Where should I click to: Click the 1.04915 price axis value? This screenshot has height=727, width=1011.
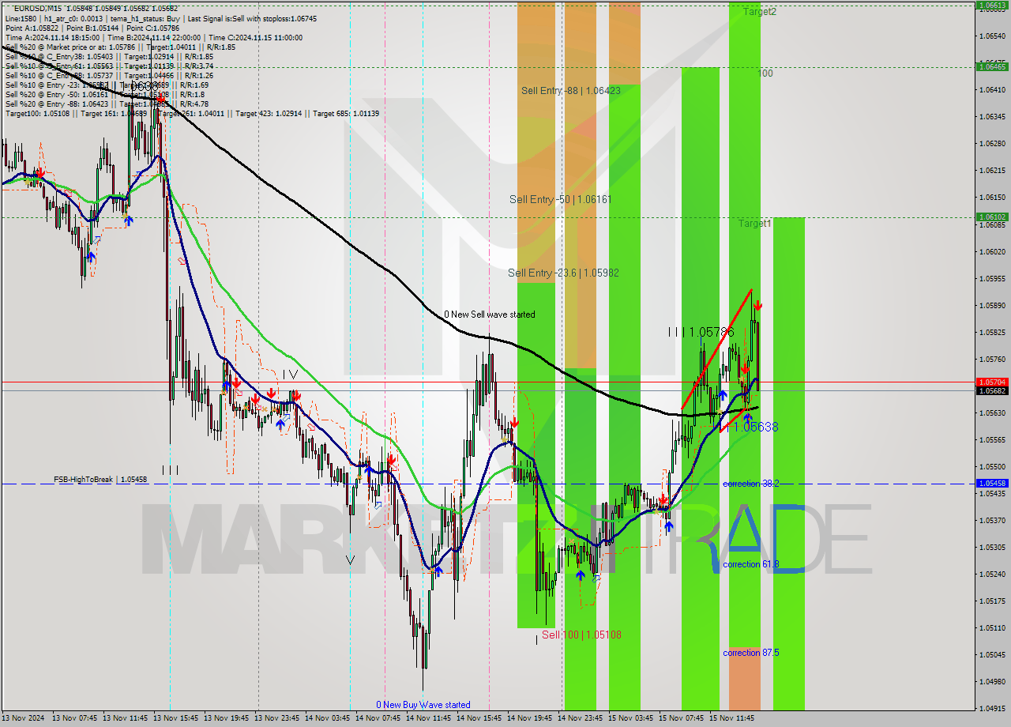pos(991,708)
